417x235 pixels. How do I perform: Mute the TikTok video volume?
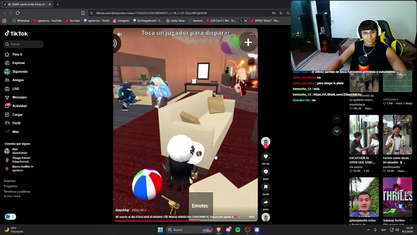click(x=120, y=34)
